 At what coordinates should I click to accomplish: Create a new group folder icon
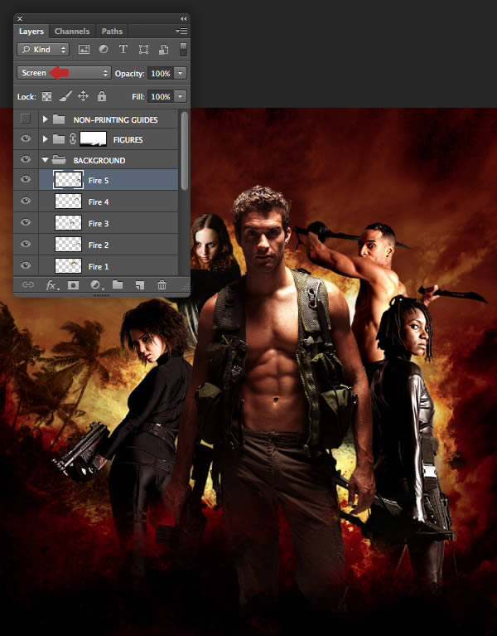pos(118,284)
